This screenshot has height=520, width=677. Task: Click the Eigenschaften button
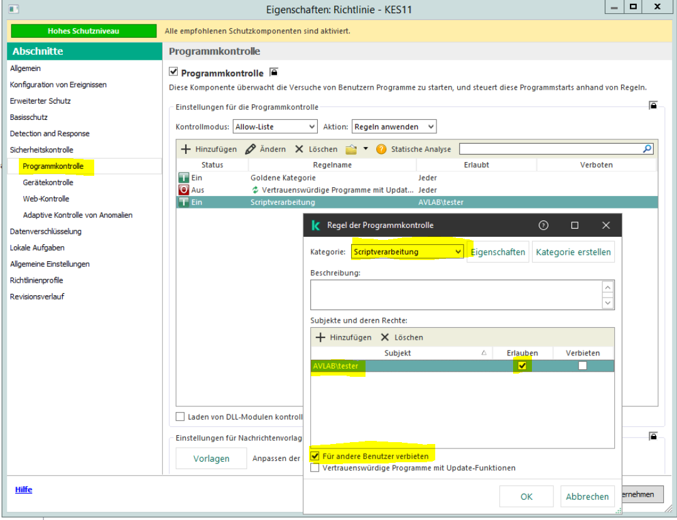coord(498,252)
